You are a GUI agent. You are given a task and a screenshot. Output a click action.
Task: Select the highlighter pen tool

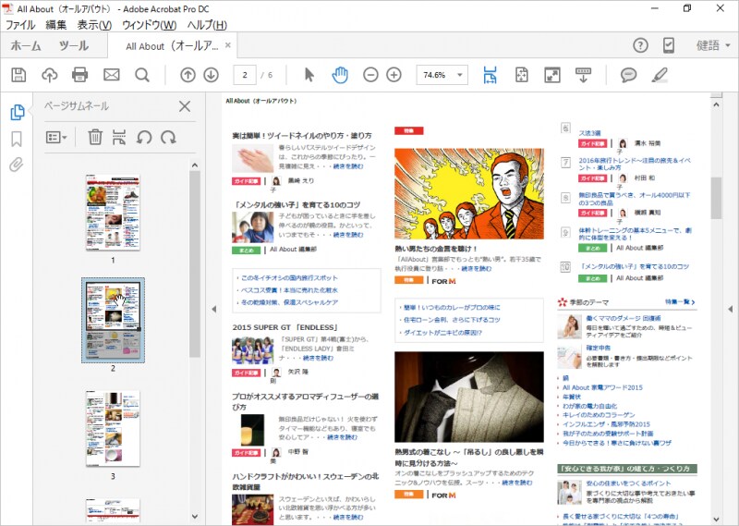click(x=660, y=75)
